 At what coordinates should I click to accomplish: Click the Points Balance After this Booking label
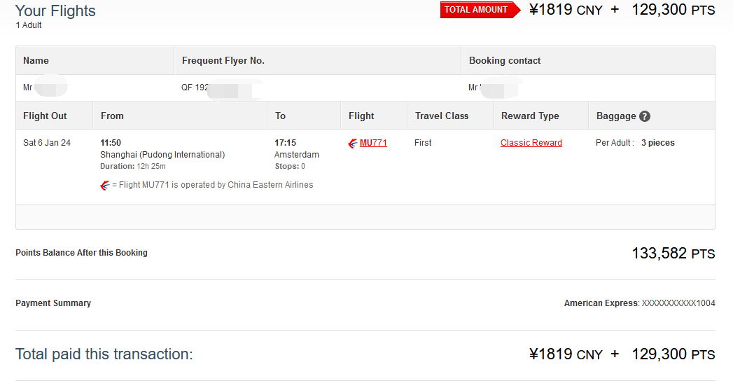[81, 253]
